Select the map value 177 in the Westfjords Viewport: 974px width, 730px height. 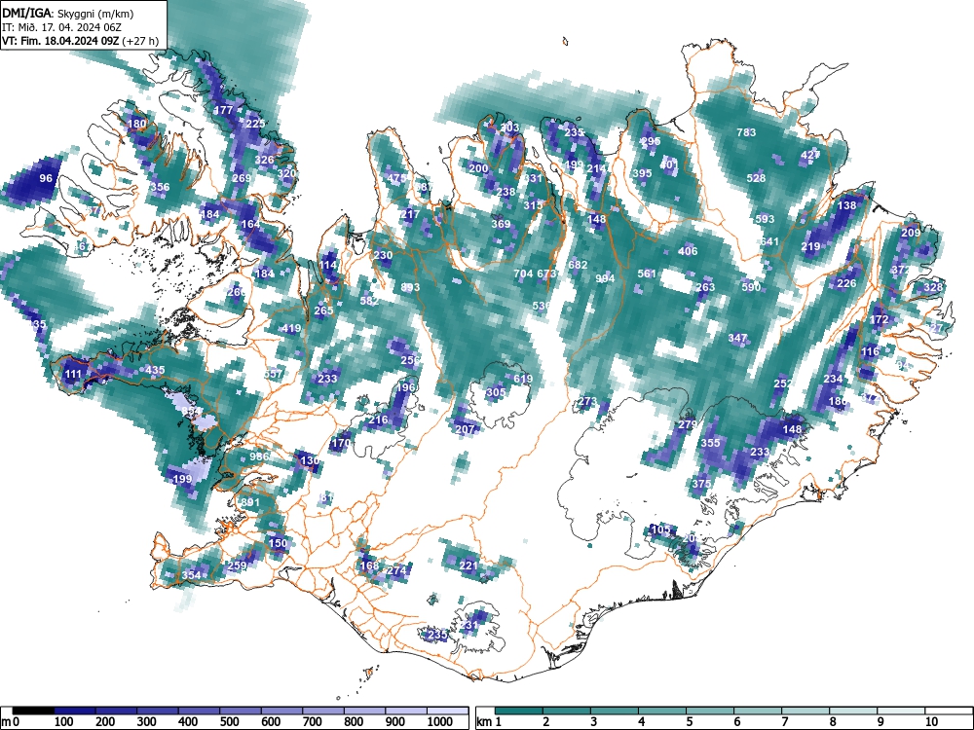(223, 110)
